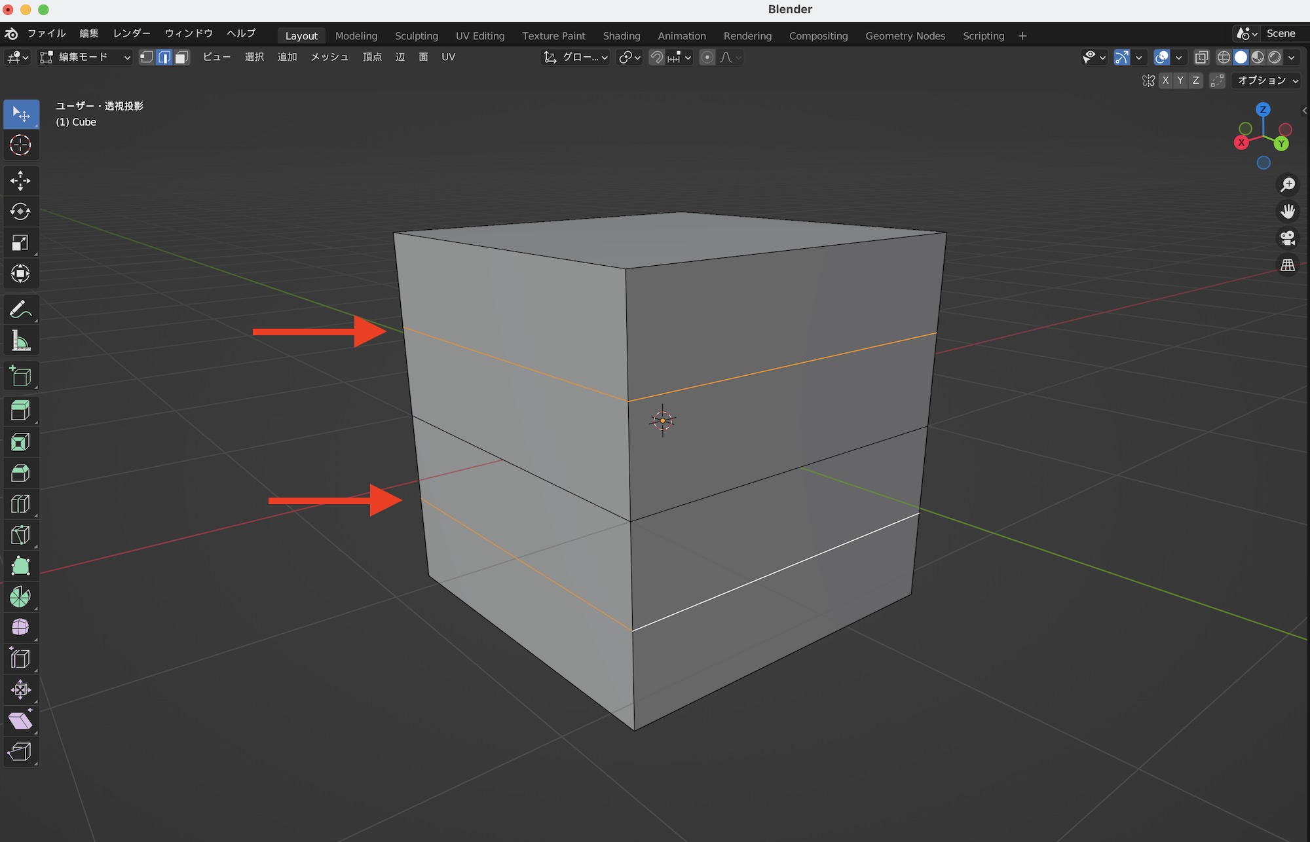Switch to face select mode
This screenshot has height=842, width=1310.
(x=182, y=58)
